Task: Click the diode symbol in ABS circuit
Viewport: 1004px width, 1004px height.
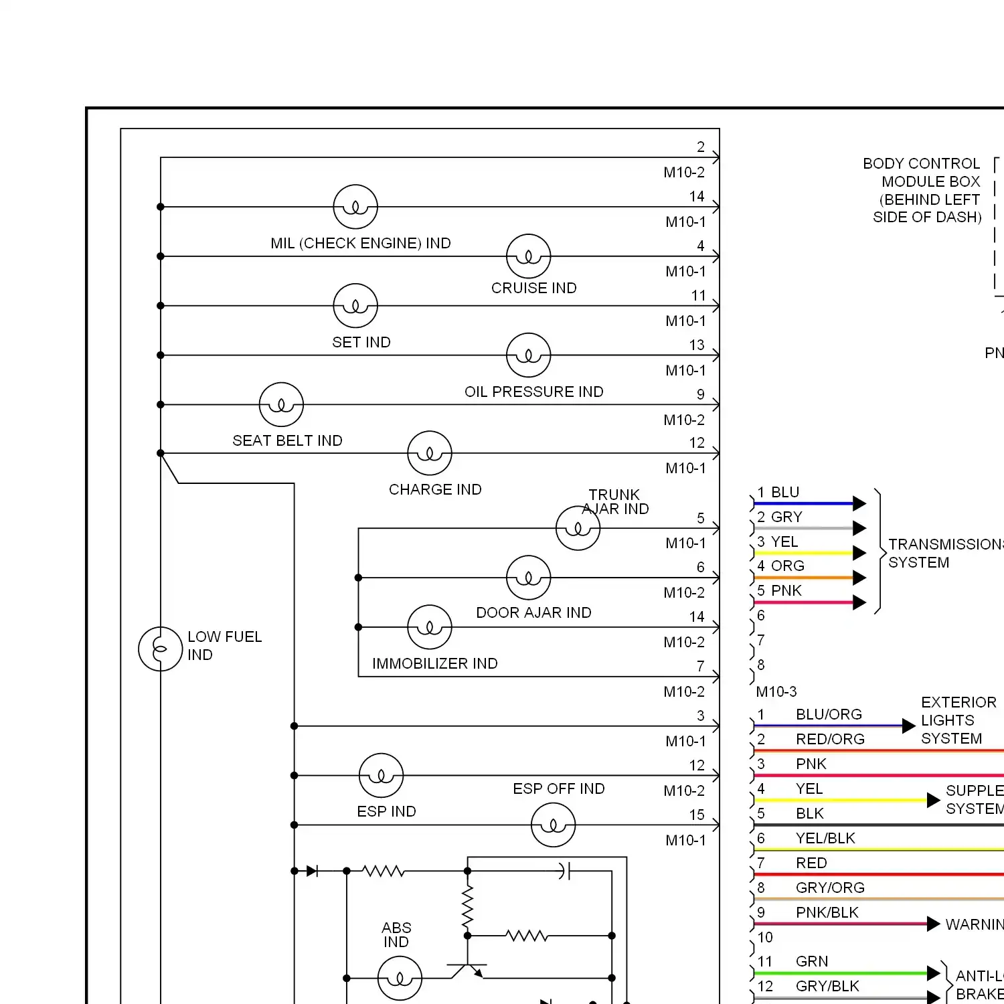Action: [312, 871]
